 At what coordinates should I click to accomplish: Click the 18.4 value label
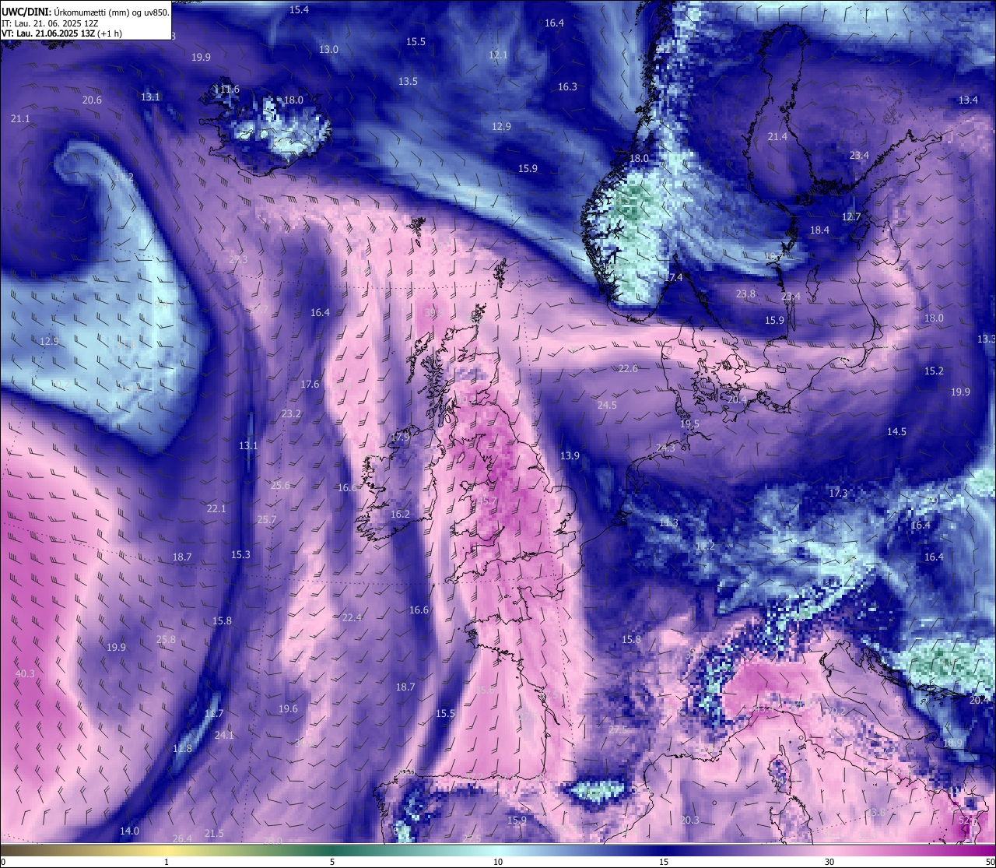coord(819,230)
